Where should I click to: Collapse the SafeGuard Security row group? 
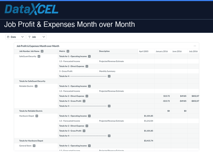[x=39, y=56]
